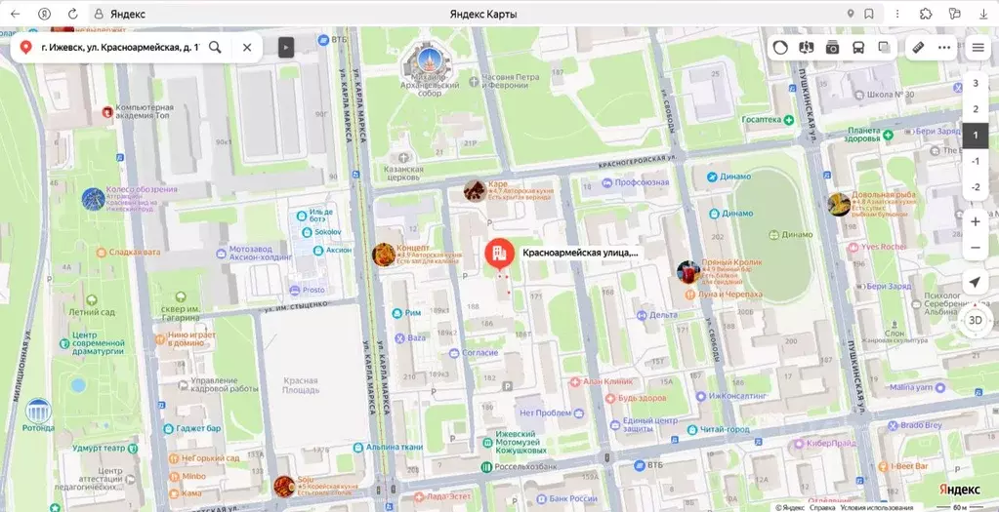999x512 pixels.
Task: Reload the Yandex Maps page
Action: [72, 14]
